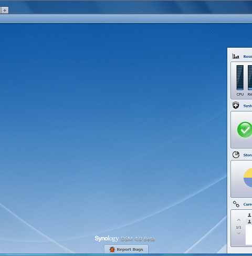Click the storage usage pie chart
The image size is (252, 256).
tap(248, 178)
